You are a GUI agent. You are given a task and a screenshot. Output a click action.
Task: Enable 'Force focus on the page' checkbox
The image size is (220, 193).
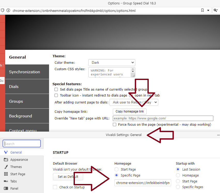point(114,124)
